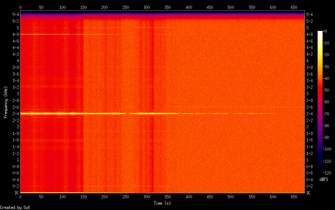Click the 5.4 label on the left frequency axis
This screenshot has width=335, height=210.
coord(16,15)
